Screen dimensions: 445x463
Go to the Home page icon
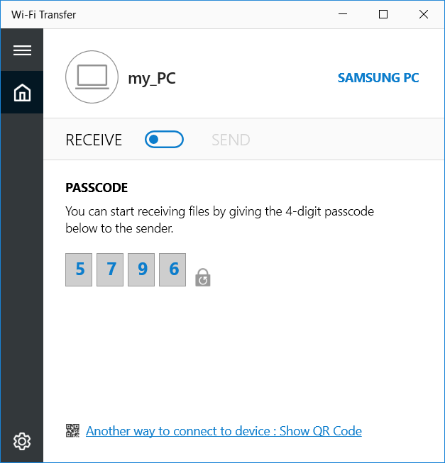point(22,93)
